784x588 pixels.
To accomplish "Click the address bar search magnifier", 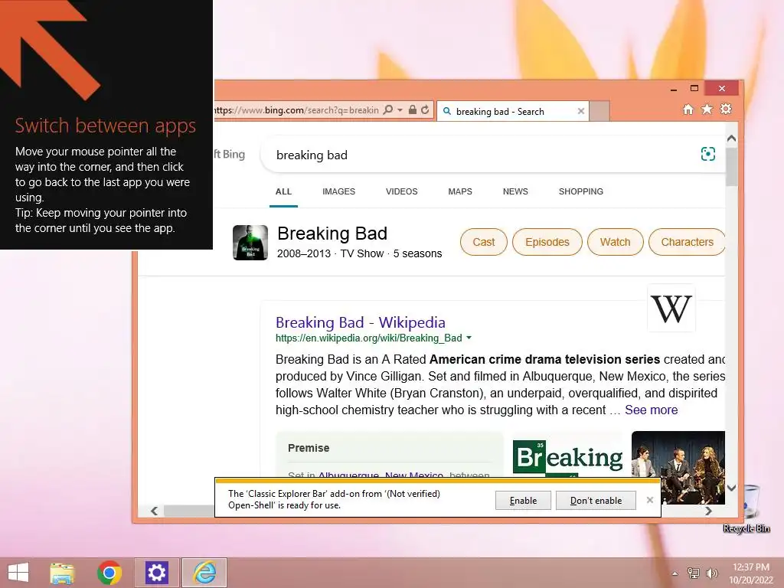I will click(387, 110).
